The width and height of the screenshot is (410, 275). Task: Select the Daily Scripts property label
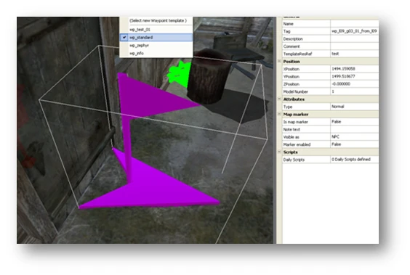click(294, 160)
